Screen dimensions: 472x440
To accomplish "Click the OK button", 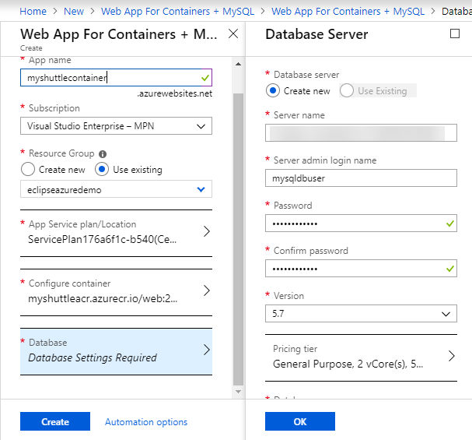I will pyautogui.click(x=300, y=421).
